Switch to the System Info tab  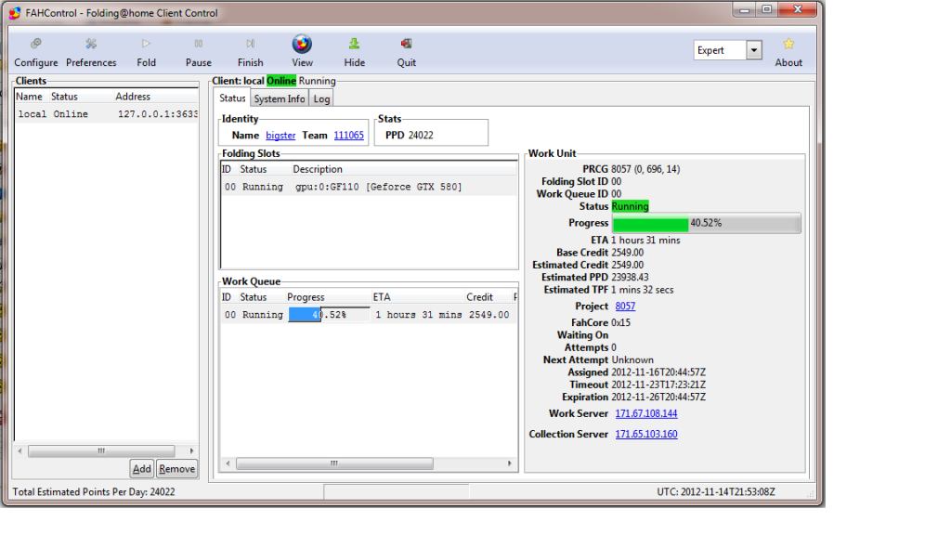coord(279,98)
